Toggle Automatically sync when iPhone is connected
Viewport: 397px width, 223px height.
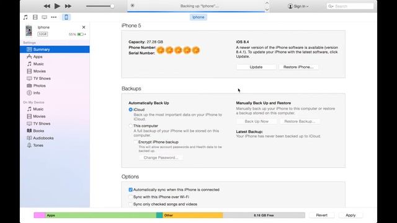point(131,190)
